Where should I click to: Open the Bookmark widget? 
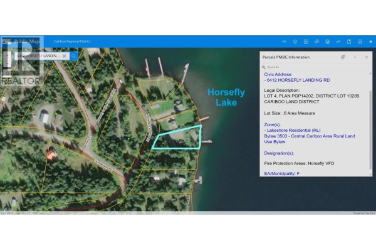click(x=349, y=42)
